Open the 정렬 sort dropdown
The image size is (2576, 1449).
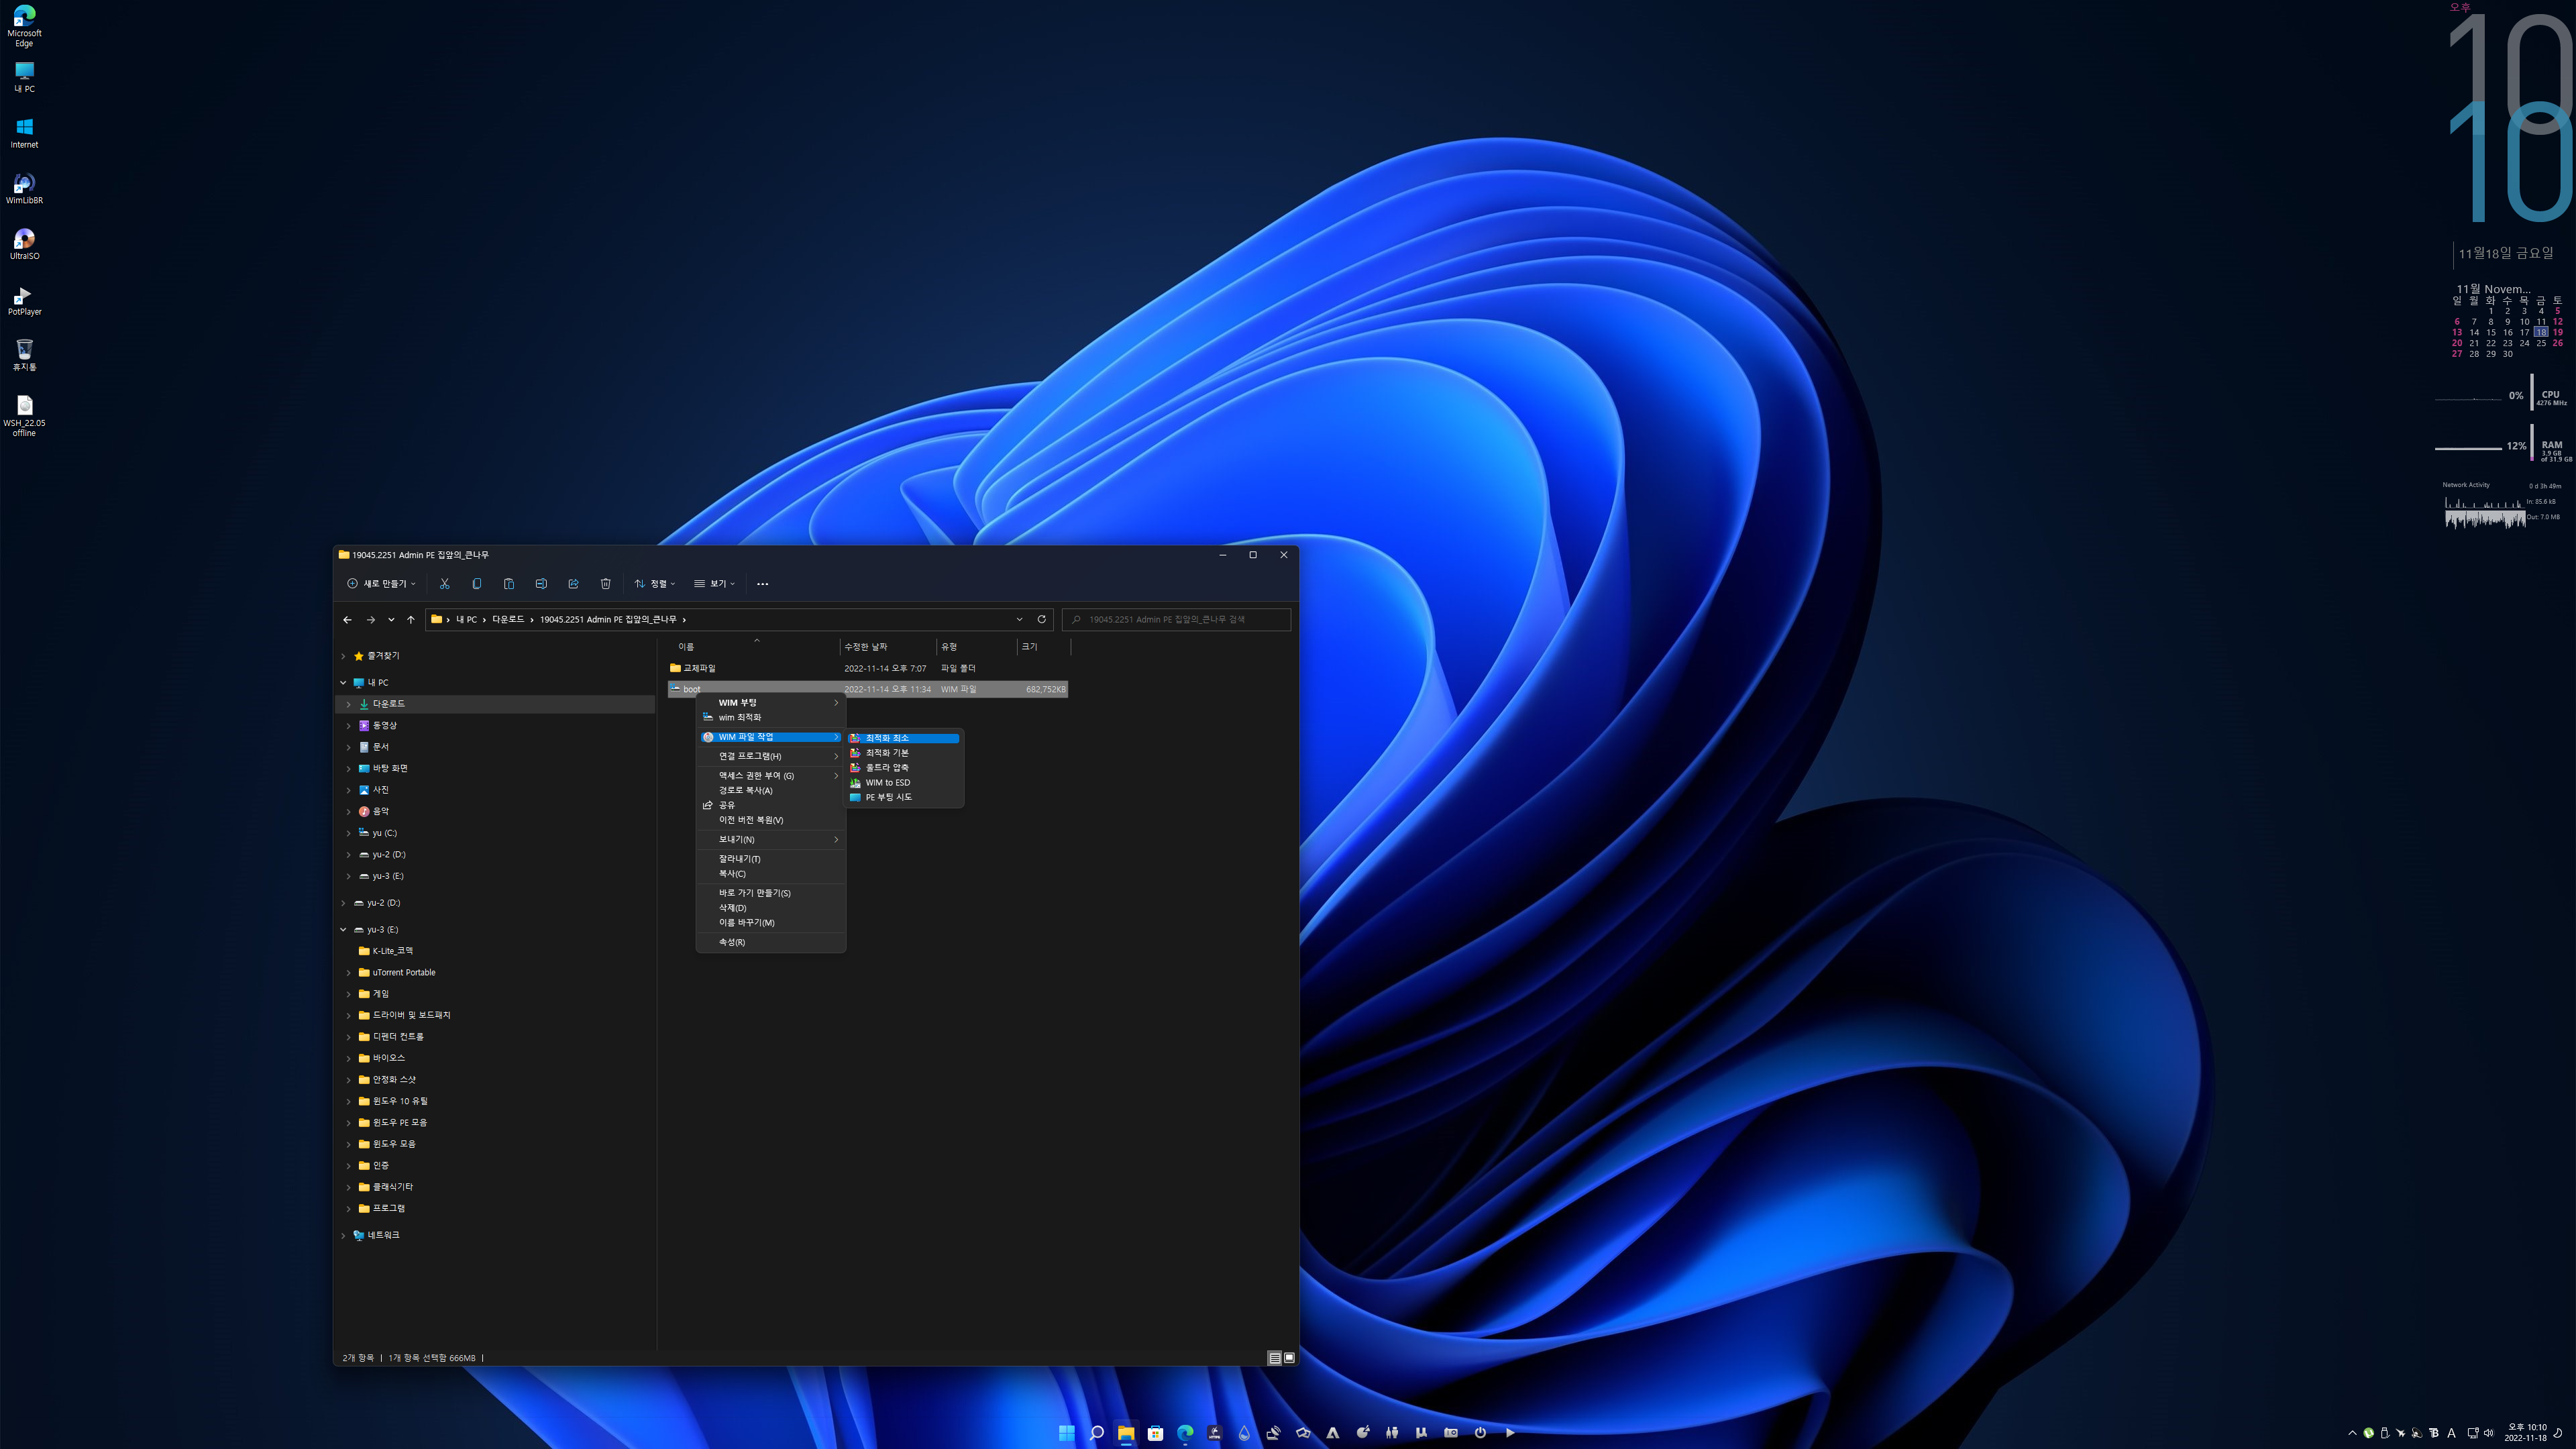[655, 583]
